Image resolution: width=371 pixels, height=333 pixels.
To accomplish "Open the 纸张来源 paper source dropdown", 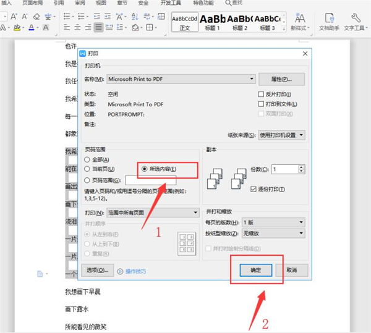I will pos(301,135).
